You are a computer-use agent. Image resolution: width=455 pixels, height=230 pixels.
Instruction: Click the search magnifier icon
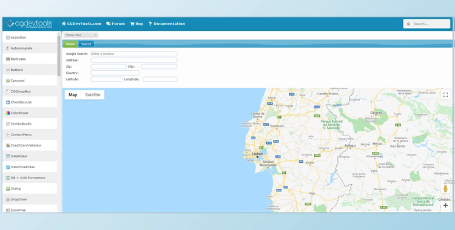tap(408, 24)
